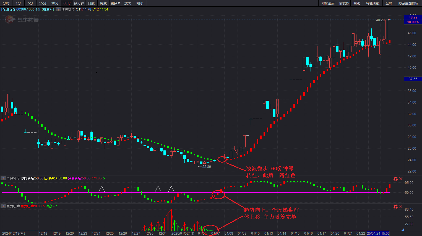Click the 2024/12/13(五) date on the axis
The width and height of the screenshot is (422, 236).
[14, 234]
